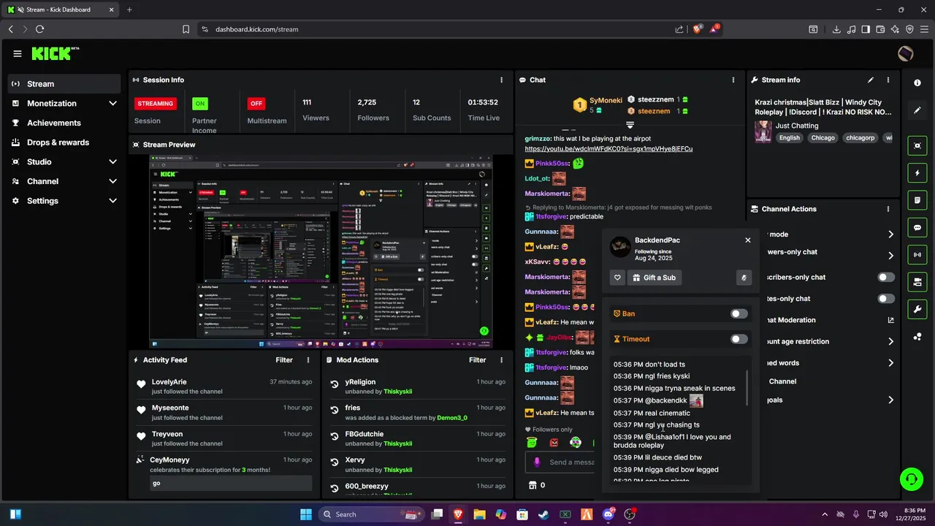Click the Gift a Sub button
The image size is (935, 526).
tap(655, 278)
